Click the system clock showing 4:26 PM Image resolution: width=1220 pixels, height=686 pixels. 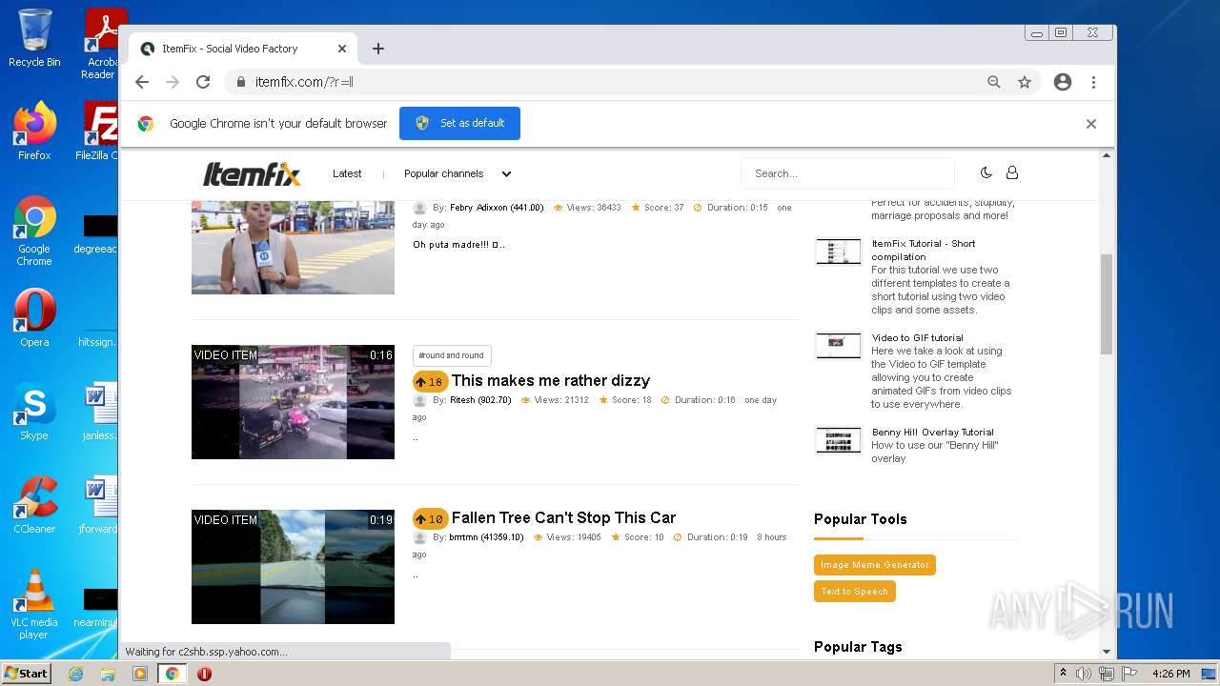pyautogui.click(x=1170, y=674)
